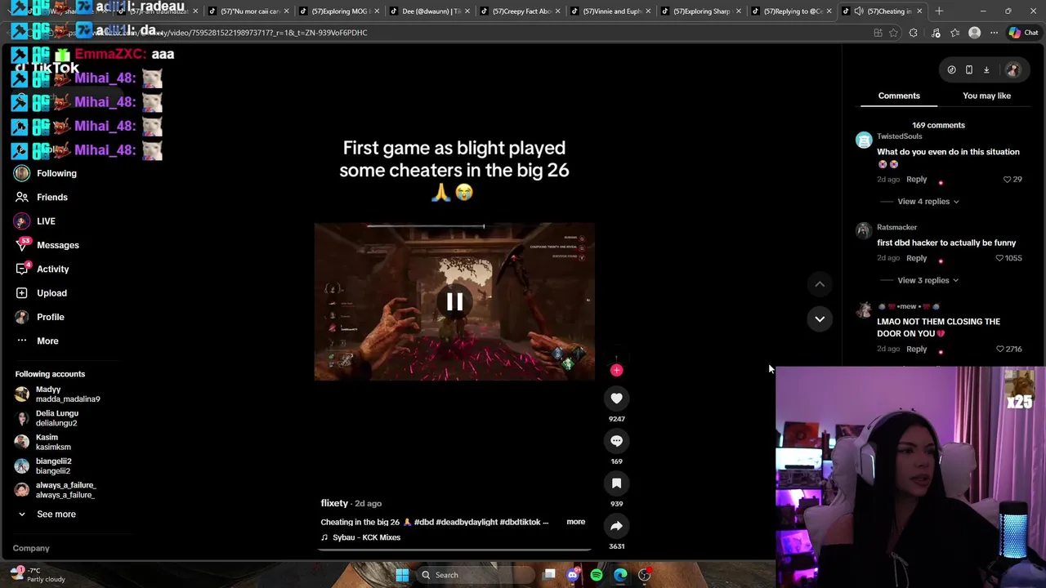The image size is (1046, 588).
Task: Favorite this page with star icon
Action: click(893, 33)
